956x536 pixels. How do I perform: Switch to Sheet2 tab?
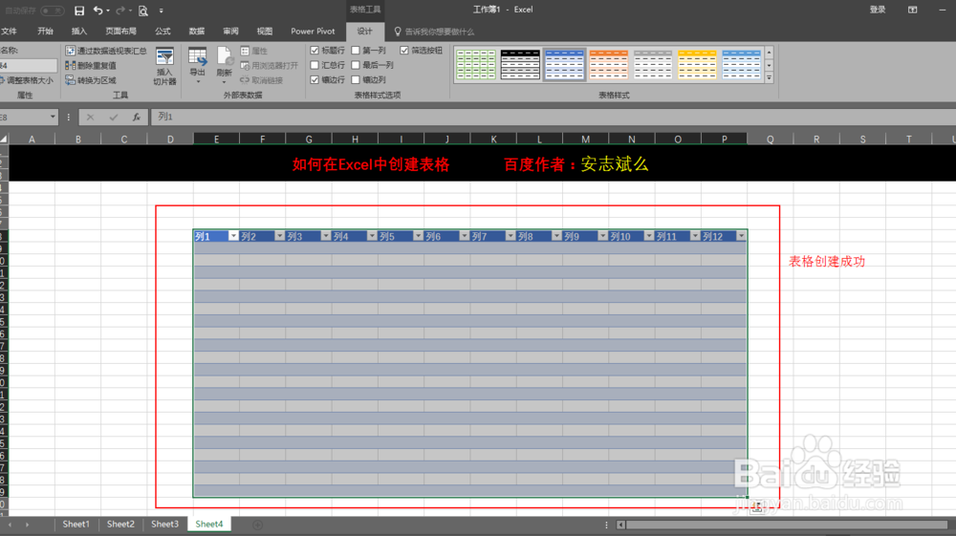120,524
